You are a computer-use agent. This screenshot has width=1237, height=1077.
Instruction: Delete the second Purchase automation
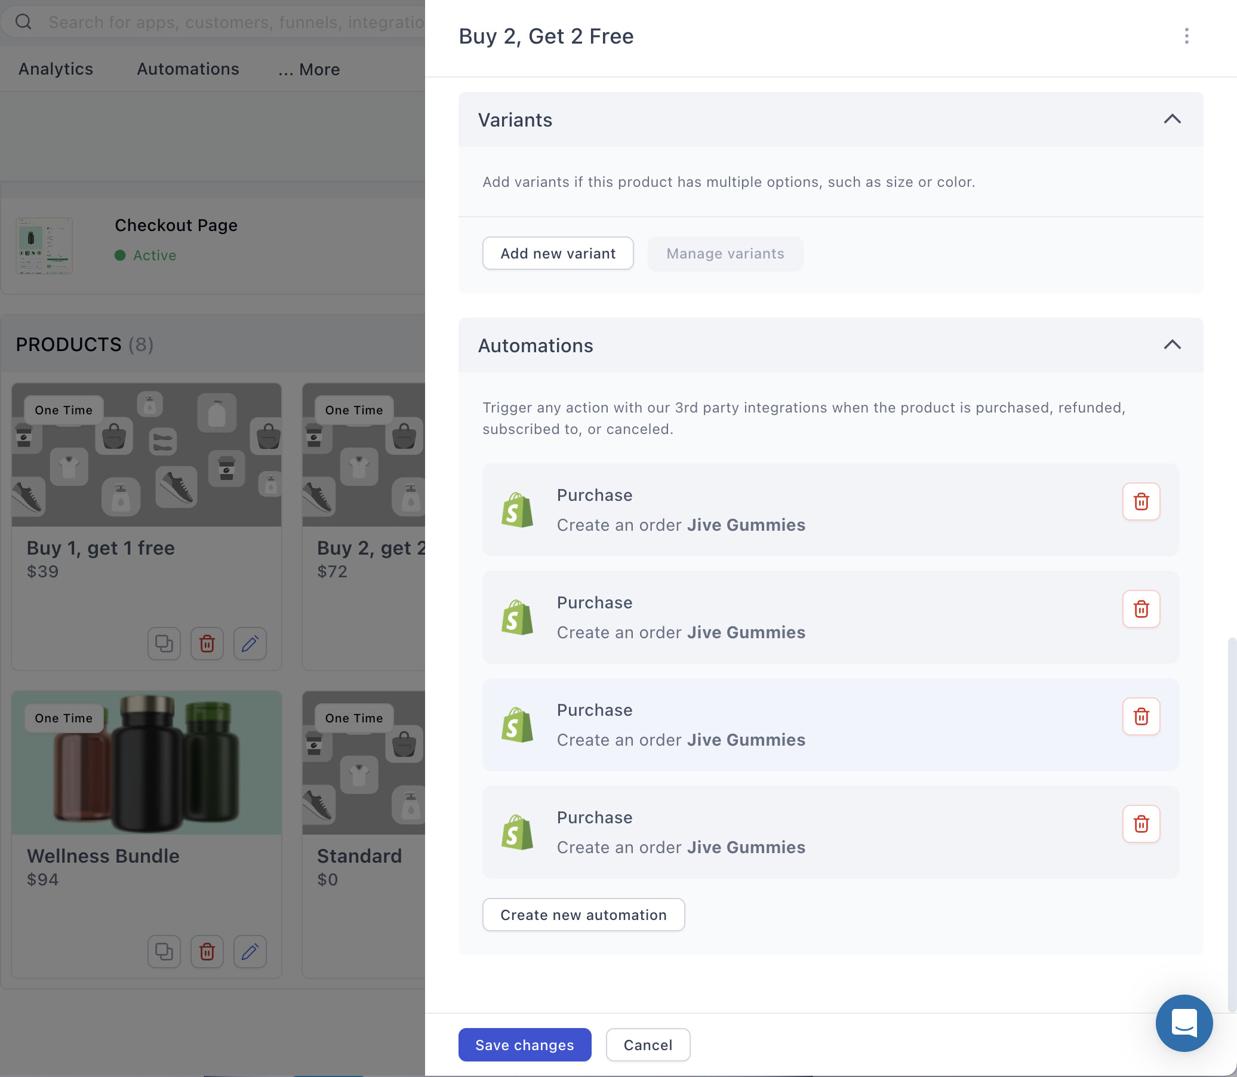(x=1140, y=609)
